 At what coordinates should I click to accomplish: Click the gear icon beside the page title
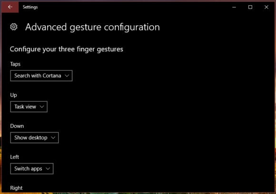pos(14,27)
